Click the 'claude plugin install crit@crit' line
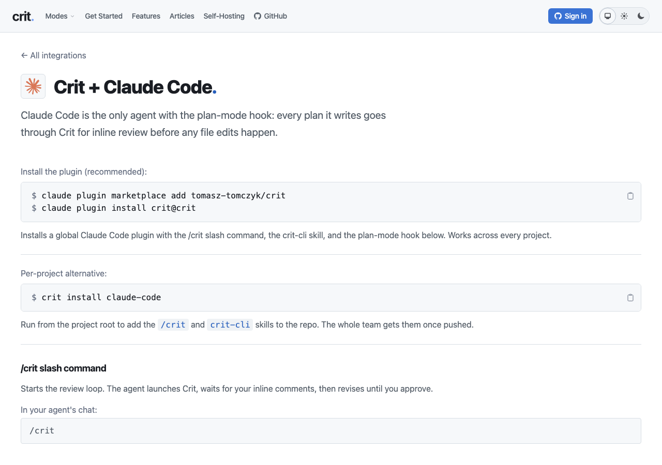This screenshot has height=465, width=662. click(x=118, y=208)
